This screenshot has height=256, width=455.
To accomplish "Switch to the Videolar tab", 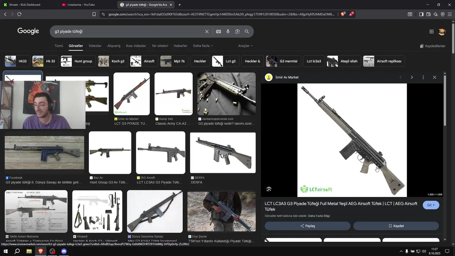I will click(x=95, y=46).
